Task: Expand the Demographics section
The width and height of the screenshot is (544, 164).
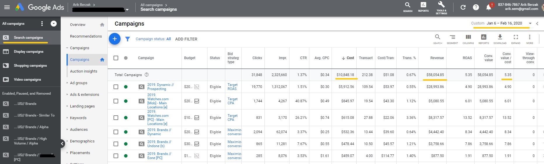Action: point(67,141)
